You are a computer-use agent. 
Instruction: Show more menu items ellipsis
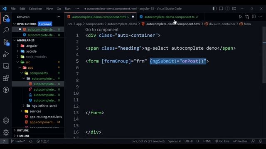(x=77, y=9)
